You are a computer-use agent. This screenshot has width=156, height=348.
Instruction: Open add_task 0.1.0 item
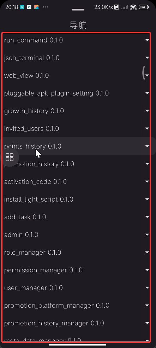click(x=77, y=217)
